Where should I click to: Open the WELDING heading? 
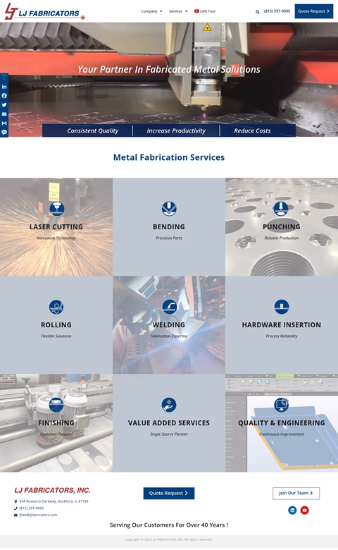pyautogui.click(x=169, y=325)
